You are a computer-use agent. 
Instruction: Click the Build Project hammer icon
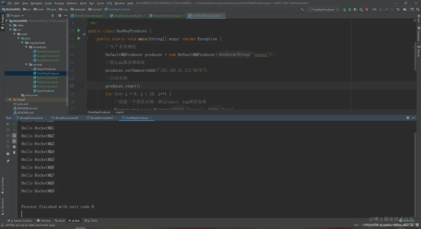302,9
